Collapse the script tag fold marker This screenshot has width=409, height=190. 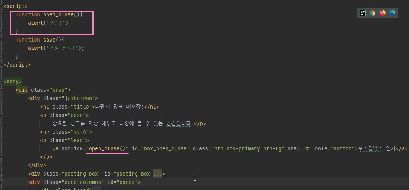(x=1, y=6)
